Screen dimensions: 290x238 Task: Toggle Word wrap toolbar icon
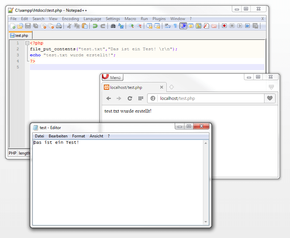(x=168, y=26)
